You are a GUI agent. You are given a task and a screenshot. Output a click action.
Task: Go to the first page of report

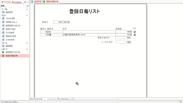click(x=37, y=99)
